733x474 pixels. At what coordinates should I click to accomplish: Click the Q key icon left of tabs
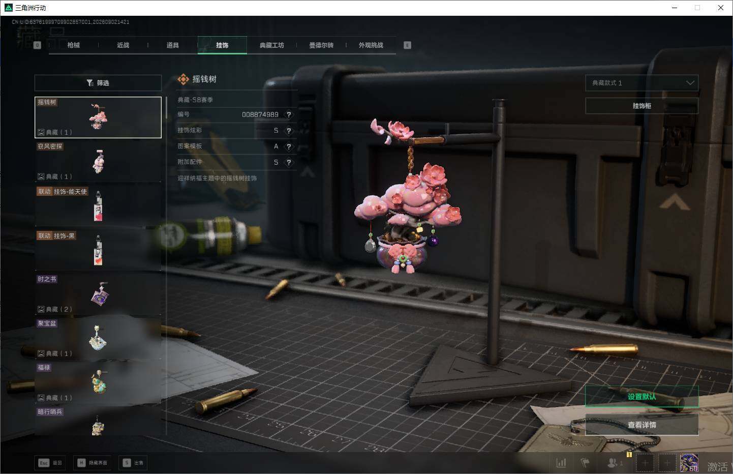pyautogui.click(x=37, y=45)
